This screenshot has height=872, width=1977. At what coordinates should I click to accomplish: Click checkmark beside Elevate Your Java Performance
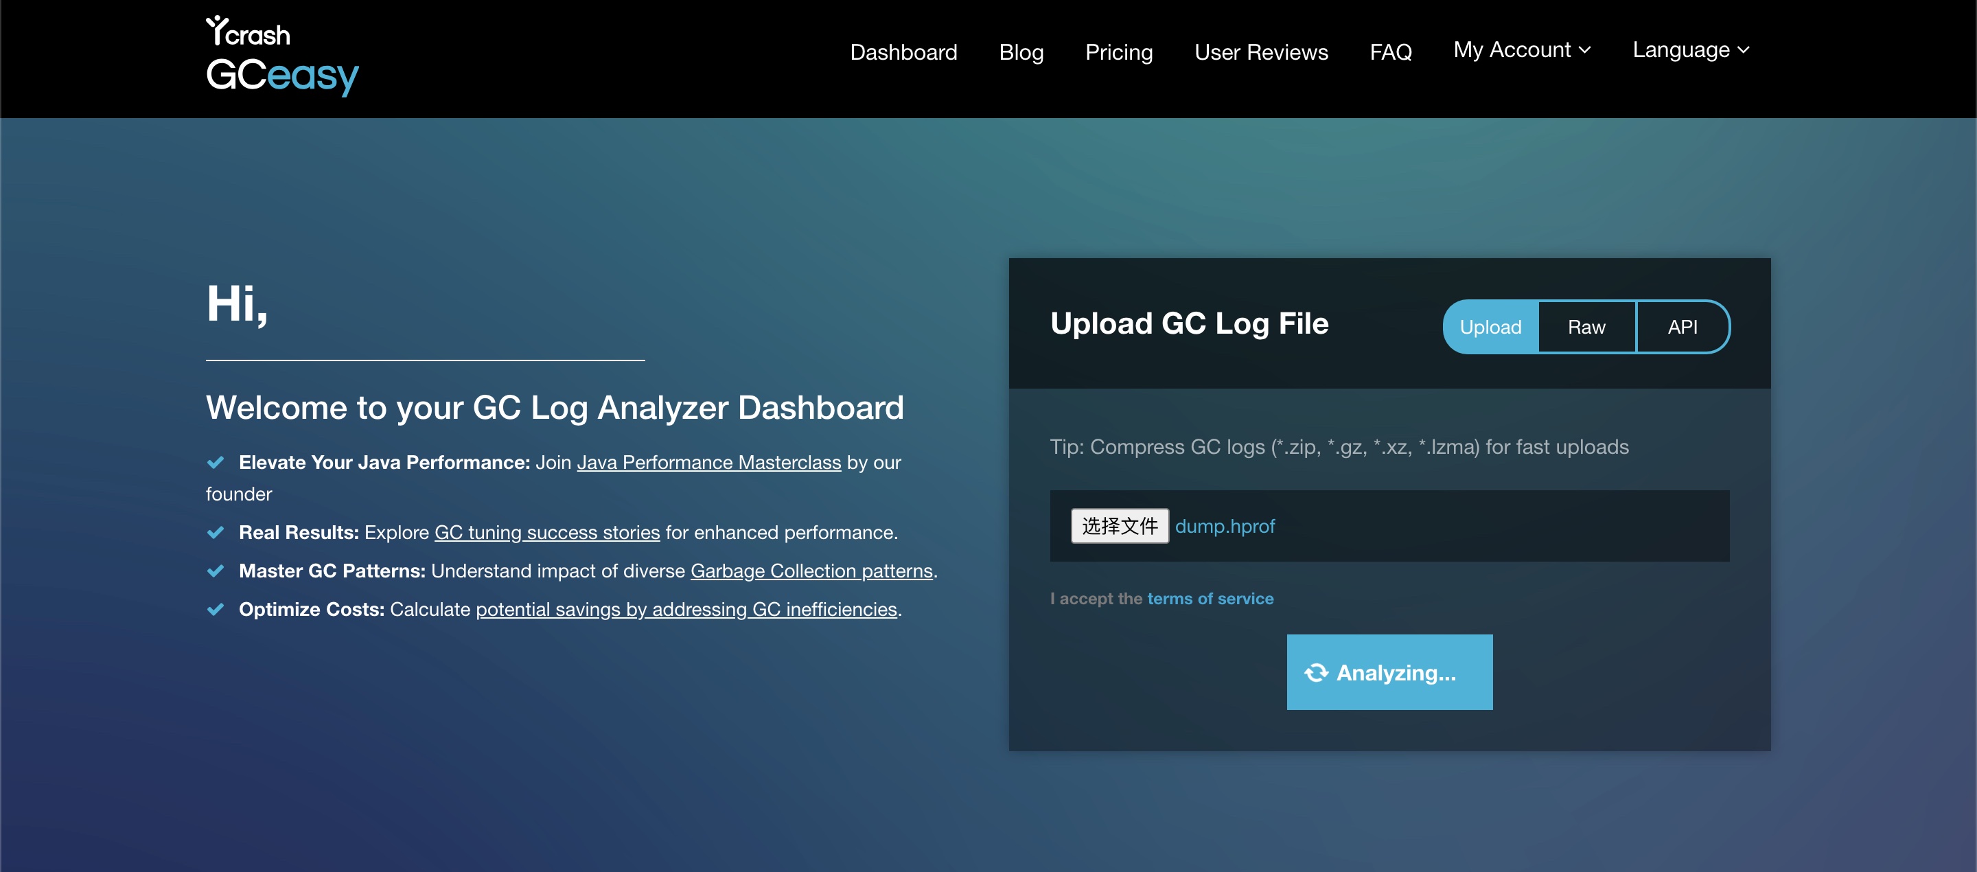point(216,462)
